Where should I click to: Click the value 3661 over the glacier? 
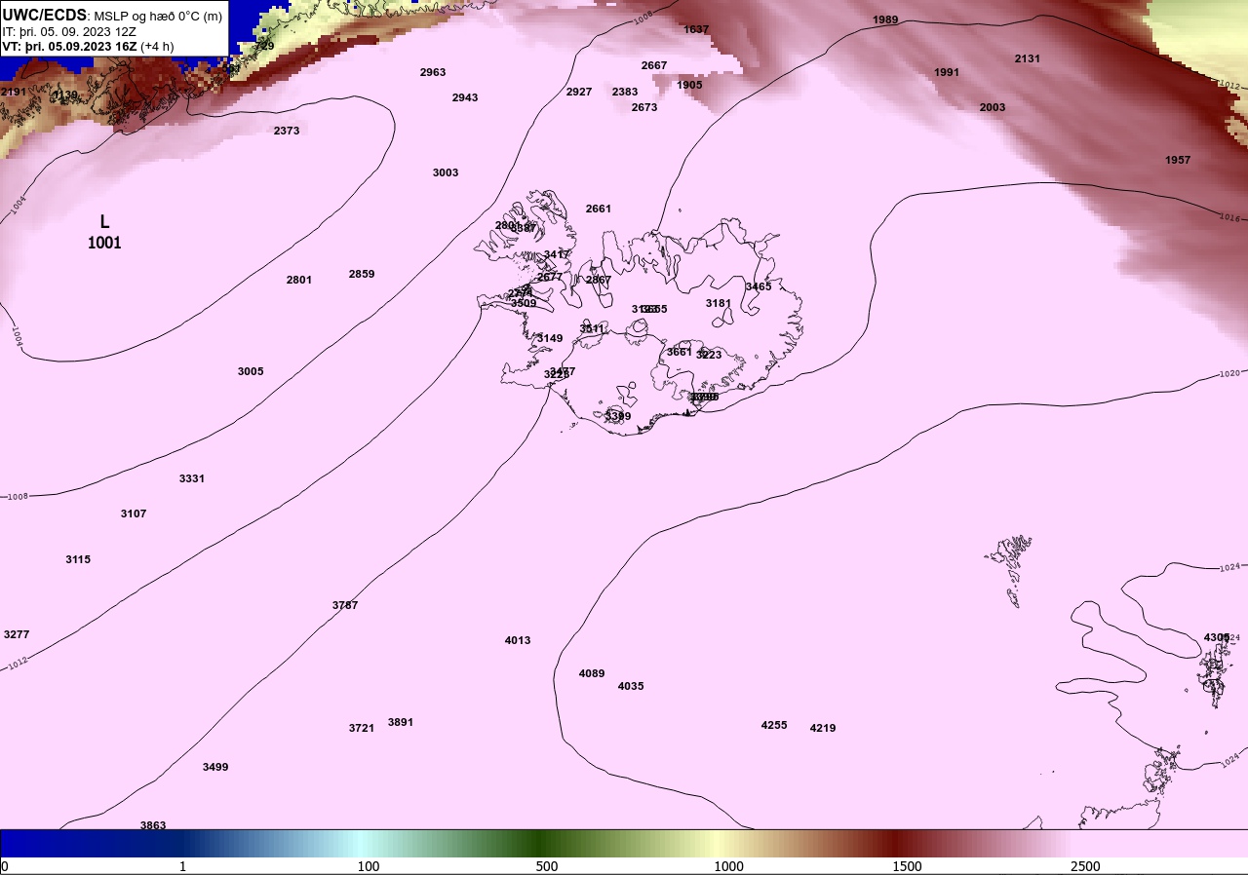(x=680, y=352)
